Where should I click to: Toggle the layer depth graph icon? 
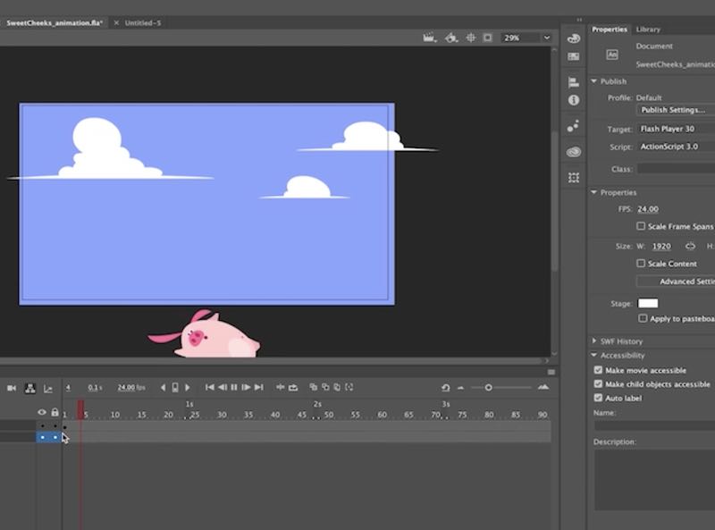click(x=48, y=388)
